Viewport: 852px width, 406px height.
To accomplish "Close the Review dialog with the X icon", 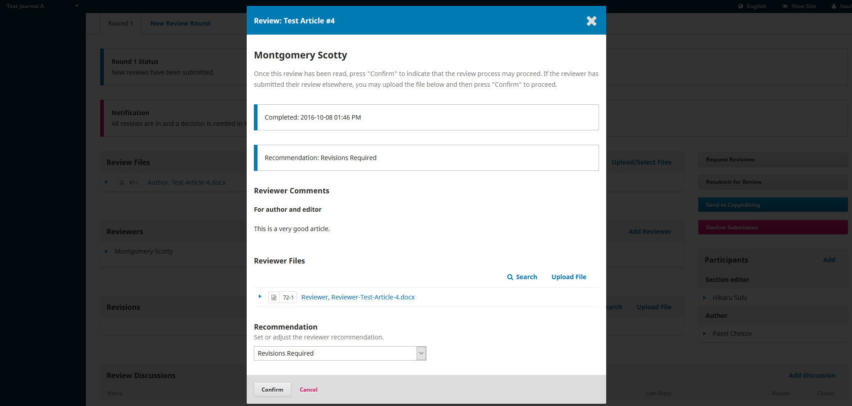I will pos(591,21).
